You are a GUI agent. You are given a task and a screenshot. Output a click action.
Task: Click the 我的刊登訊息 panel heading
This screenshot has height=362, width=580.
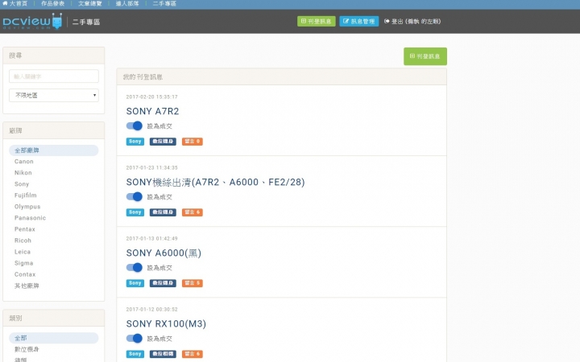[x=143, y=77]
